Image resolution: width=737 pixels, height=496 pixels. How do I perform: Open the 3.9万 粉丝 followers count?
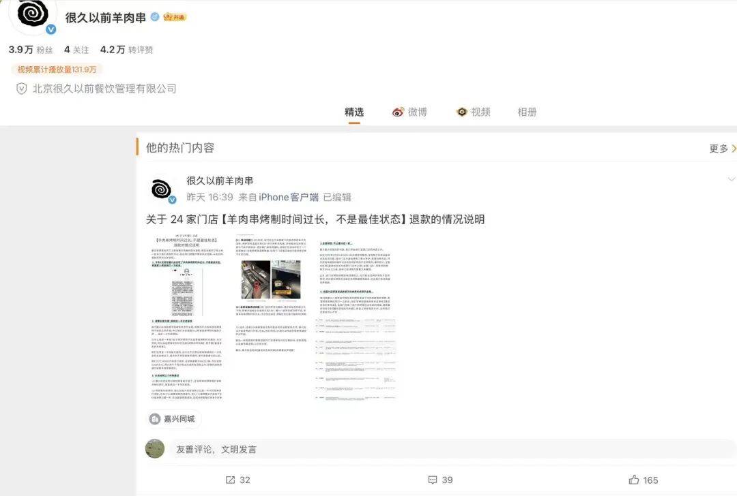pyautogui.click(x=31, y=50)
